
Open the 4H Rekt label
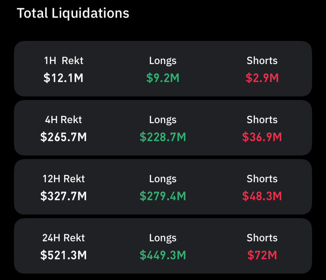tap(64, 120)
